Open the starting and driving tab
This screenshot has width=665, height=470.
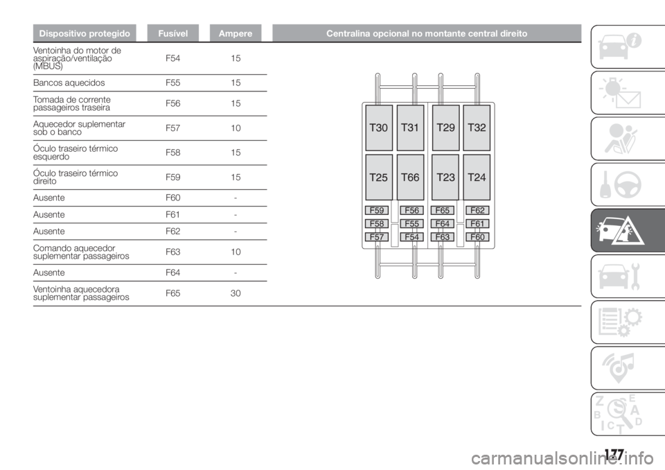pos(628,184)
